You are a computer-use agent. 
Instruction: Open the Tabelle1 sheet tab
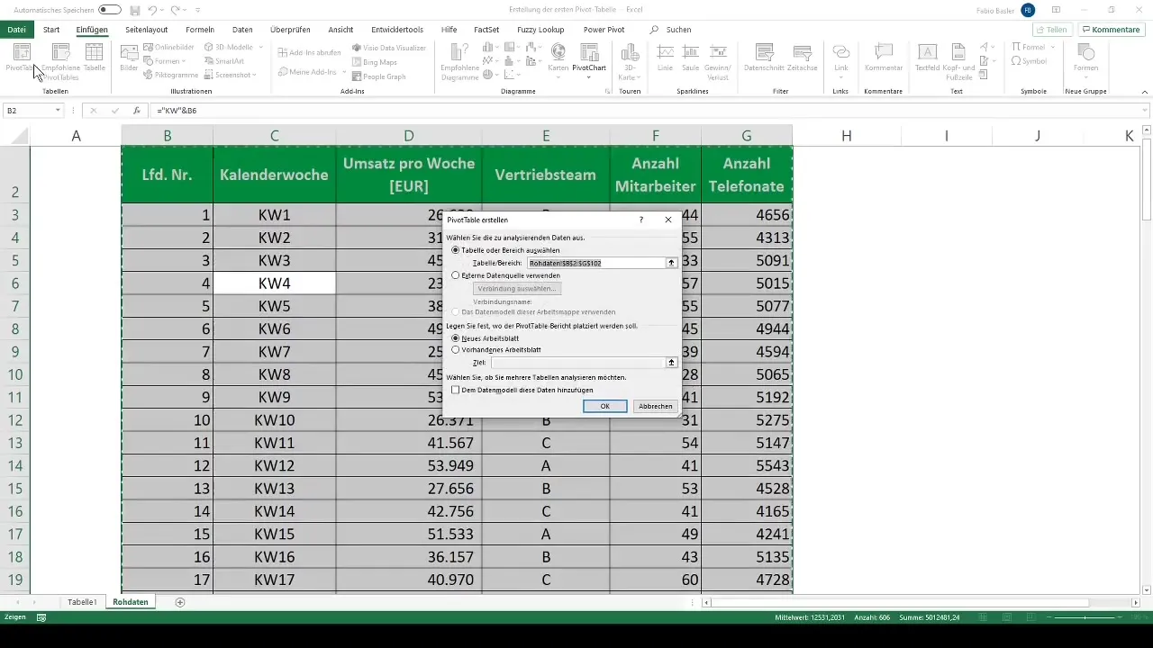click(x=82, y=601)
